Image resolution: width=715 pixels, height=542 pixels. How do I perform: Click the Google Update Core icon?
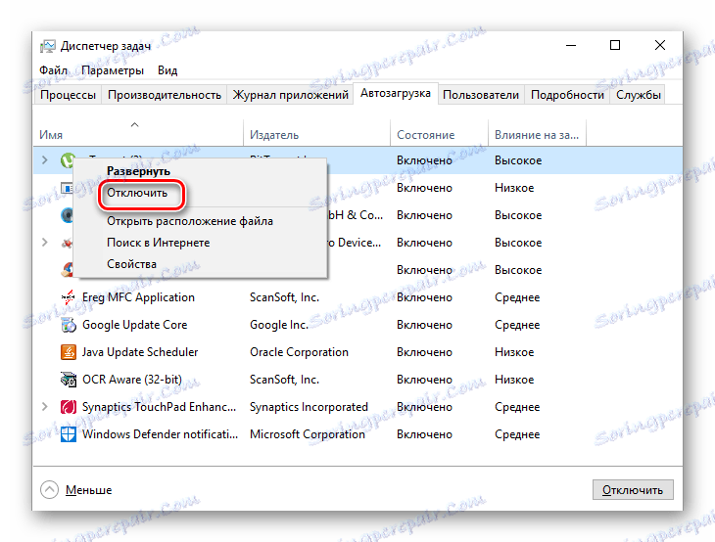pos(69,325)
